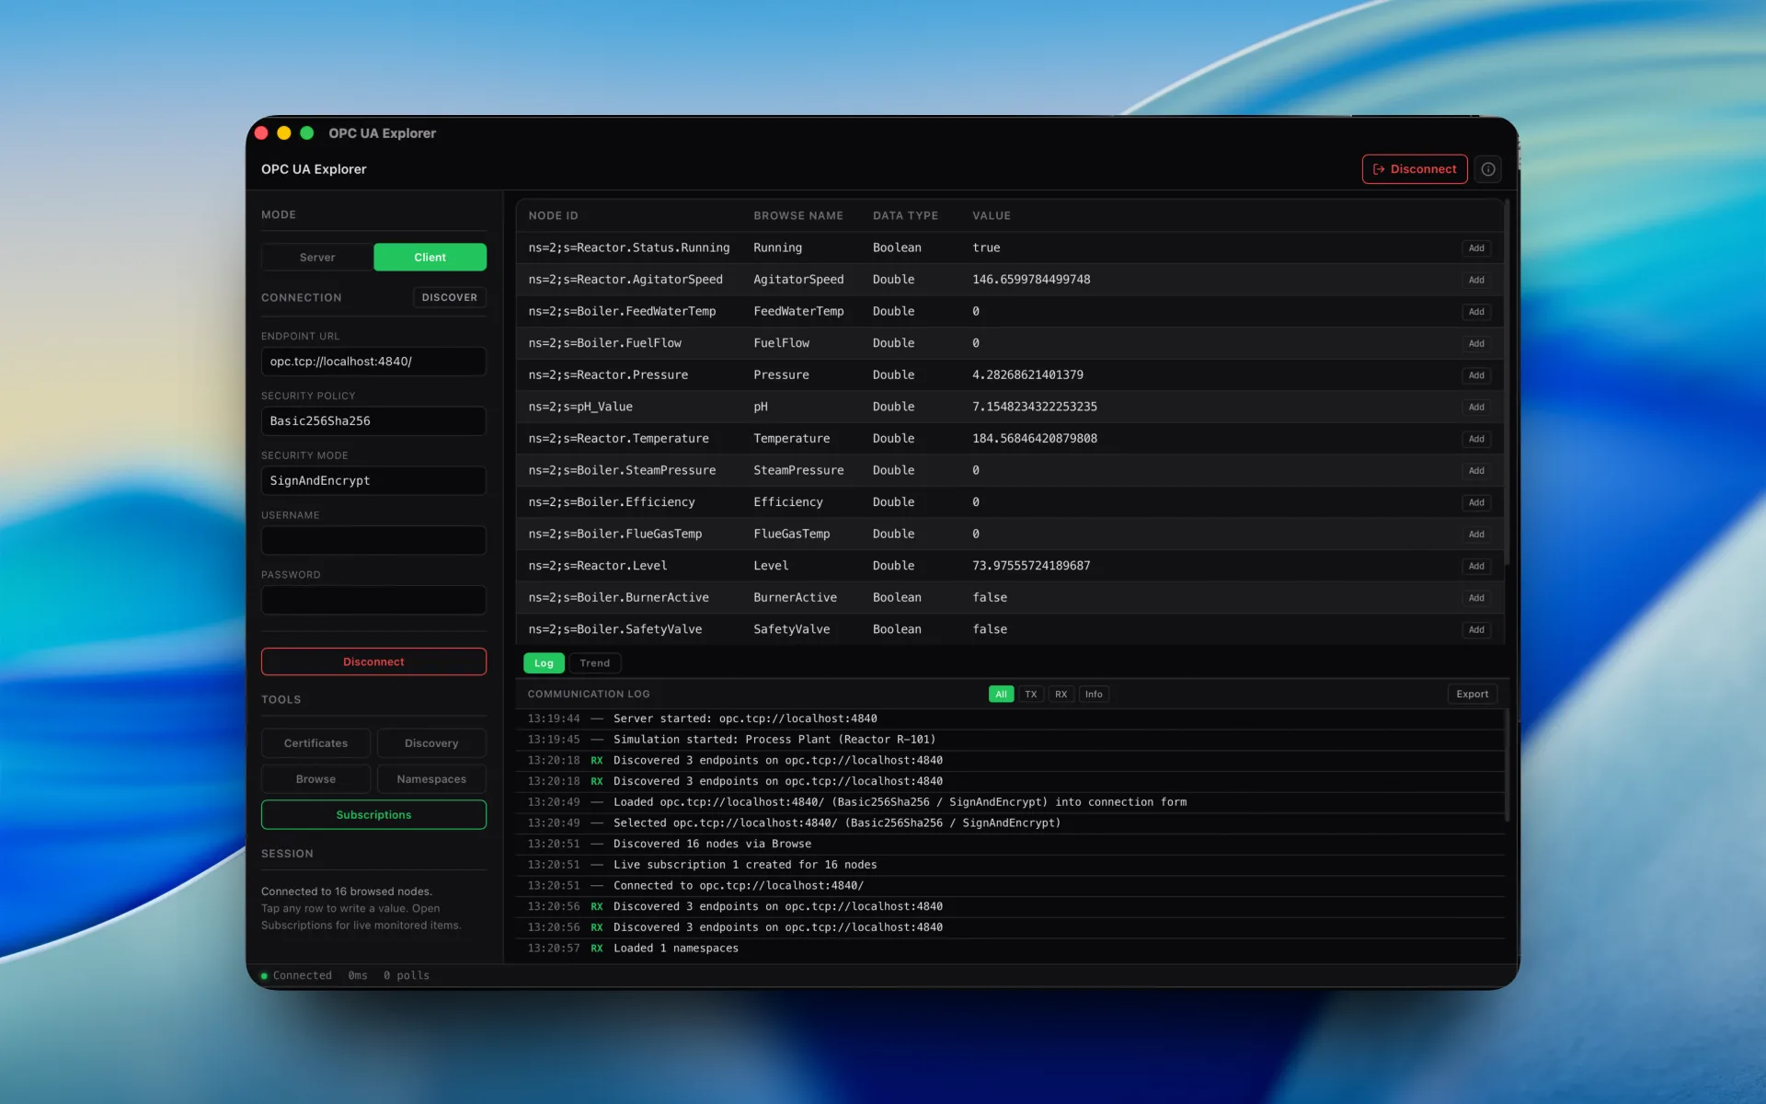Open the Browse tool

click(315, 779)
